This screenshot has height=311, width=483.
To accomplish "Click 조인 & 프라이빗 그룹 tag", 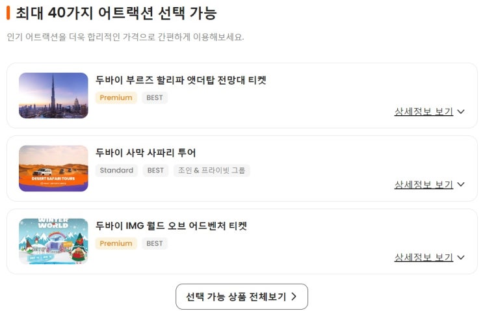I will (x=211, y=170).
